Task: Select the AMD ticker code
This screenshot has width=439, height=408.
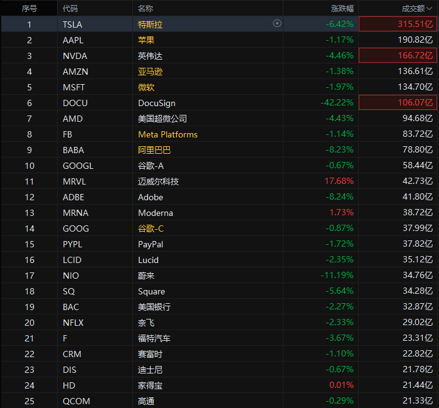Action: click(73, 119)
